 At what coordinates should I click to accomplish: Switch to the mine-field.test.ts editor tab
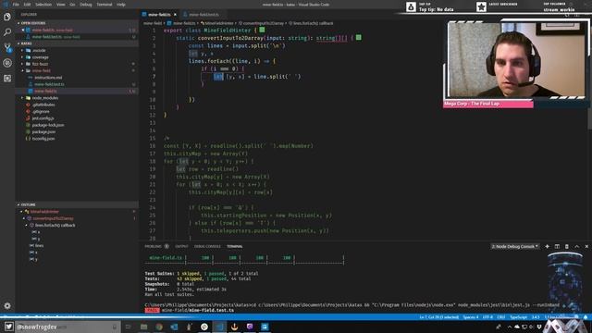coord(203,15)
